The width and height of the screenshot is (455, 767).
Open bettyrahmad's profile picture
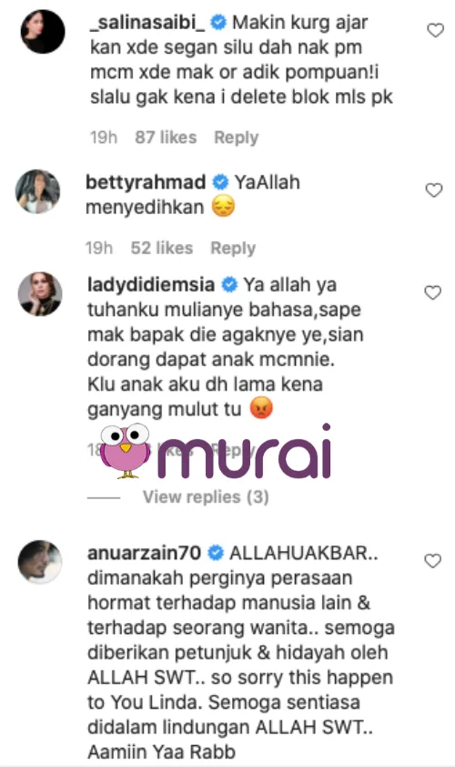click(37, 191)
